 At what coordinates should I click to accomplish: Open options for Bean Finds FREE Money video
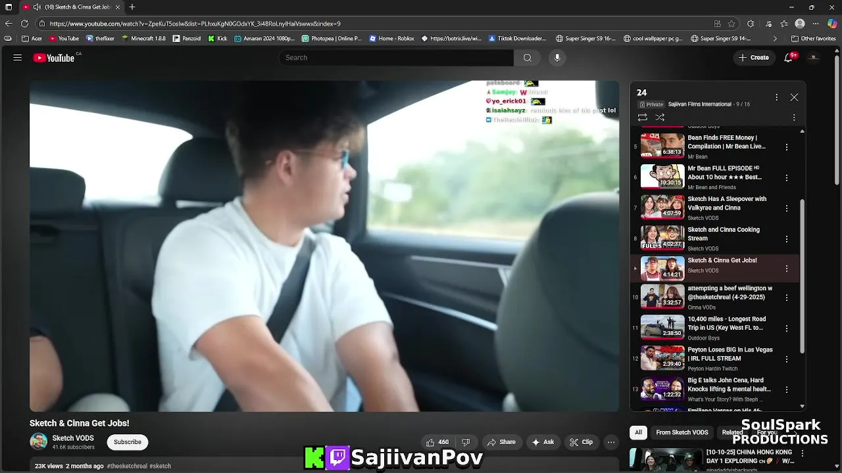pos(786,147)
